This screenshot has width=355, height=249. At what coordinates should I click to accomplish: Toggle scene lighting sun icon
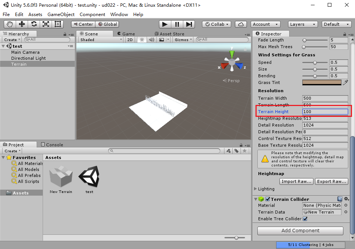pyautogui.click(x=142, y=40)
